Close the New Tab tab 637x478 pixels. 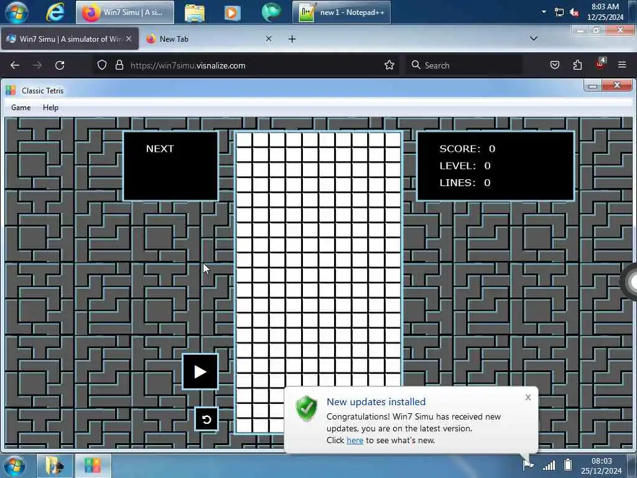click(269, 39)
